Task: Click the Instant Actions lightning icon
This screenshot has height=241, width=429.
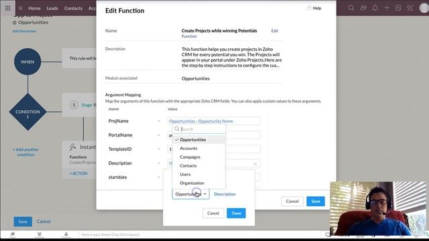Action: click(73, 147)
